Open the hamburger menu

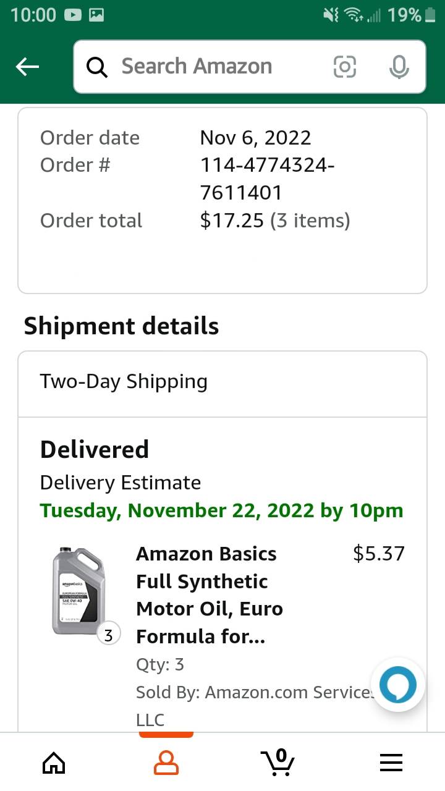click(x=391, y=763)
